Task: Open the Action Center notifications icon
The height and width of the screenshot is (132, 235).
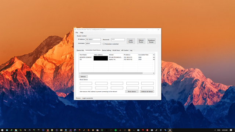Action: (x=231, y=130)
